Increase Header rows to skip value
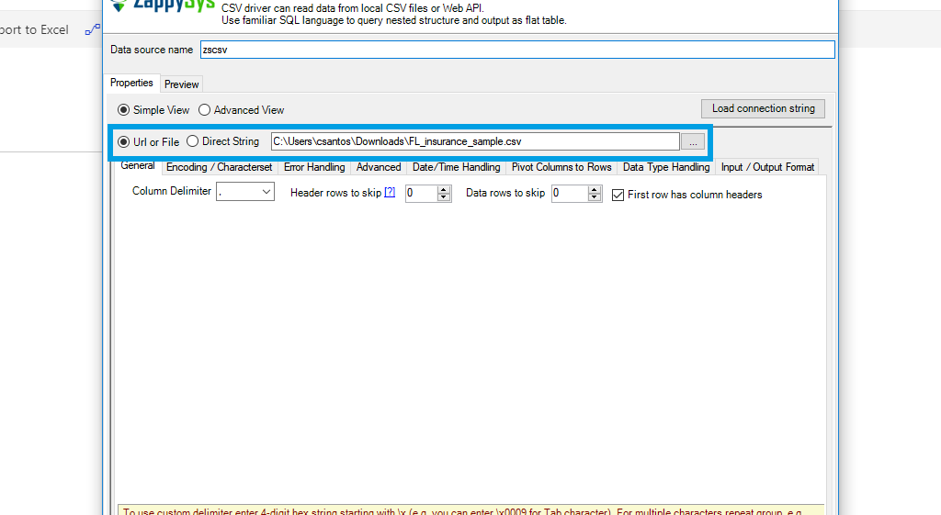This screenshot has height=515, width=941. (445, 189)
